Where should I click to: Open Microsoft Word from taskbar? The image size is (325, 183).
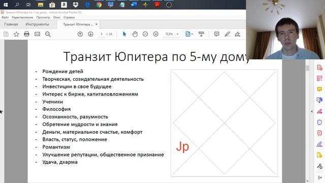click(134, 5)
